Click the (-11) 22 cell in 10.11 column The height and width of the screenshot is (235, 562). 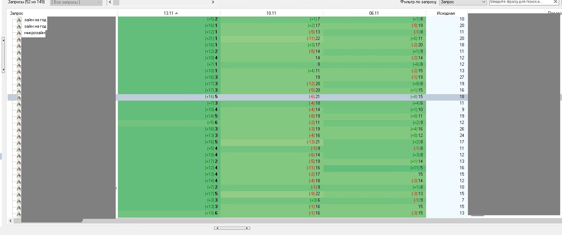pyautogui.click(x=272, y=38)
